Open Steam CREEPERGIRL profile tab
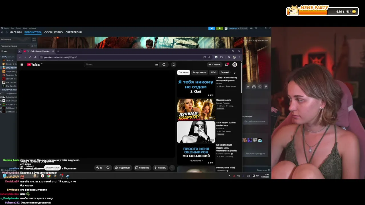Viewport: 365px width, 205px height. tap(74, 32)
